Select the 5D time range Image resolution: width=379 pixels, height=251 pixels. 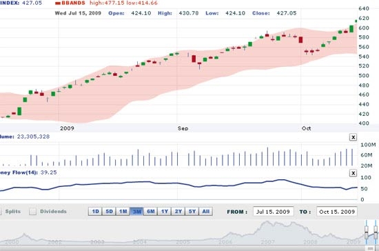pos(109,212)
